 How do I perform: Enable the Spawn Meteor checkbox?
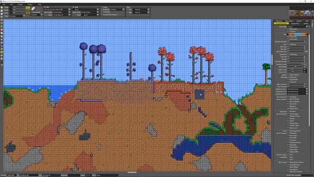(x=288, y=75)
